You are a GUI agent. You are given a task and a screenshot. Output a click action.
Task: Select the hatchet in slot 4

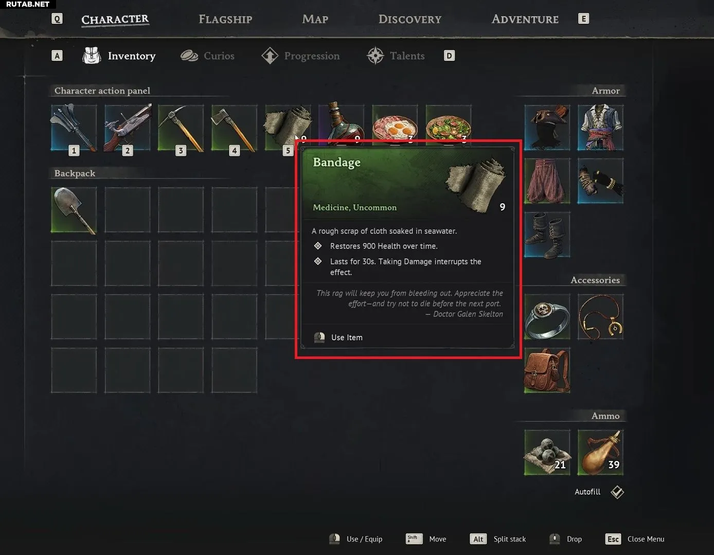pyautogui.click(x=235, y=128)
